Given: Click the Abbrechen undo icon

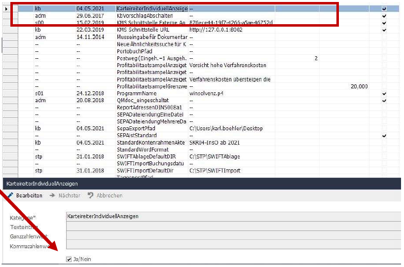Looking at the screenshot, I should pos(90,195).
